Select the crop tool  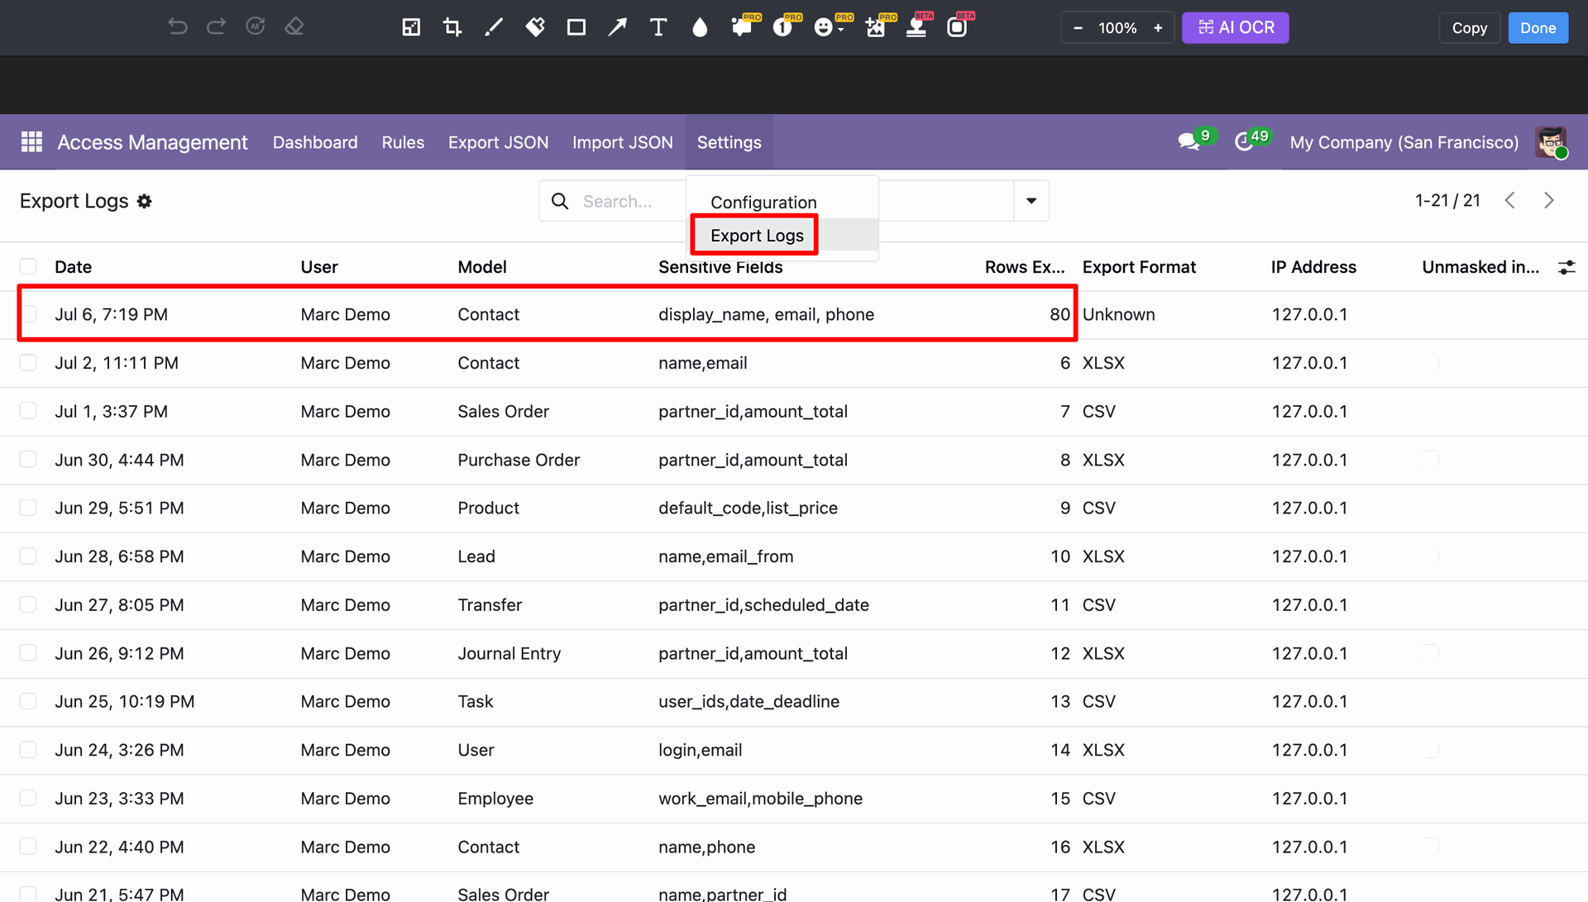(x=452, y=27)
